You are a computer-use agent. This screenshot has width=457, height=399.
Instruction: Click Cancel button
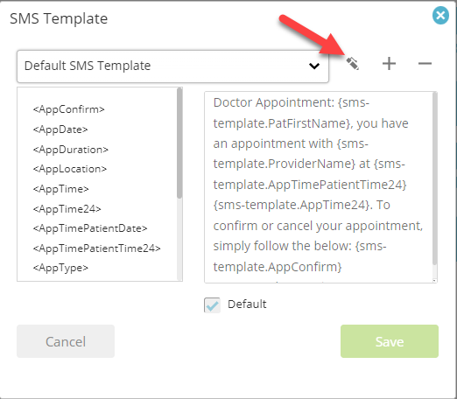tap(66, 341)
